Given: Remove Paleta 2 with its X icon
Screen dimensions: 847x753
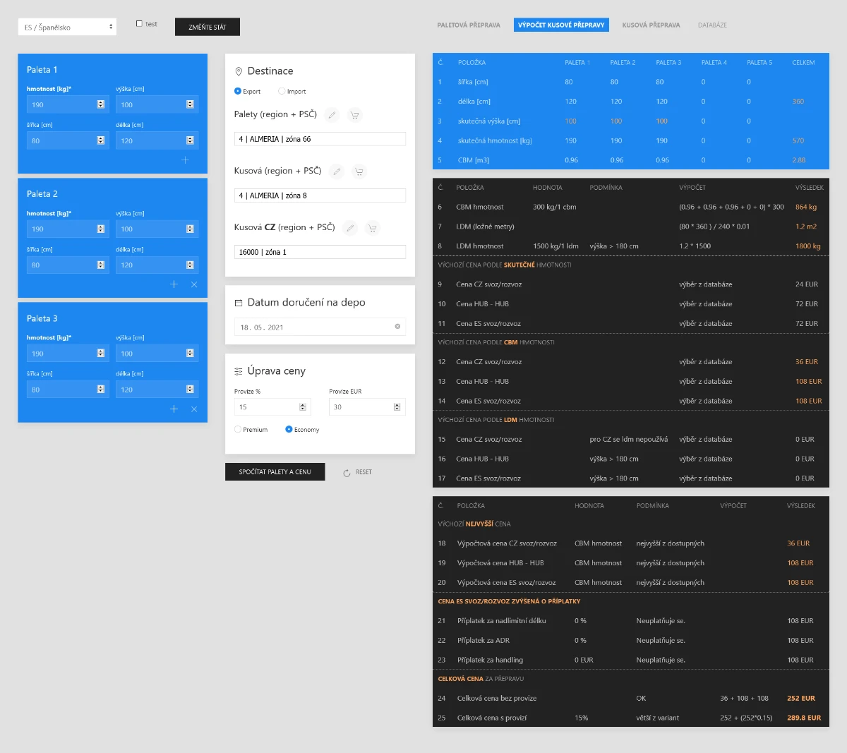Looking at the screenshot, I should click(194, 284).
